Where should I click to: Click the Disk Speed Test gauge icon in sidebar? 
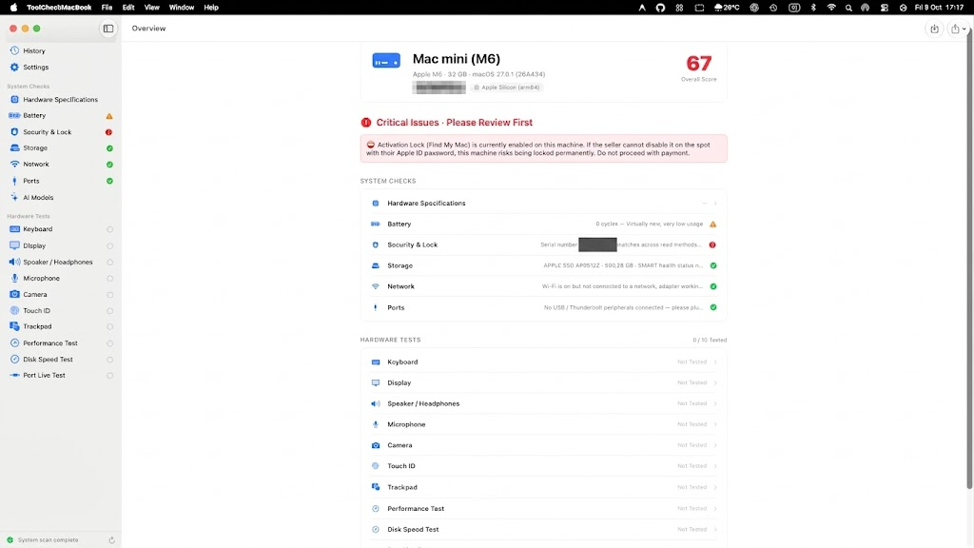coord(14,359)
